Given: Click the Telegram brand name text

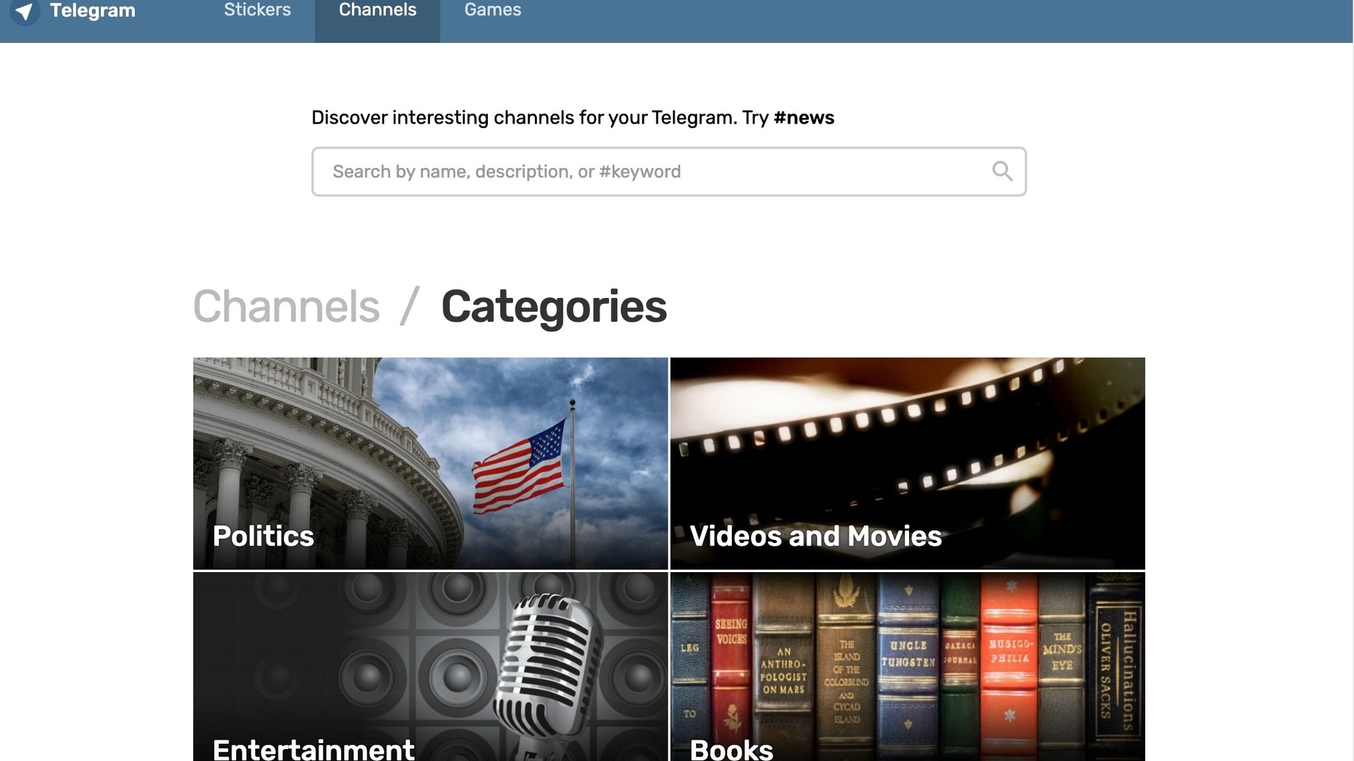Looking at the screenshot, I should click(x=93, y=11).
